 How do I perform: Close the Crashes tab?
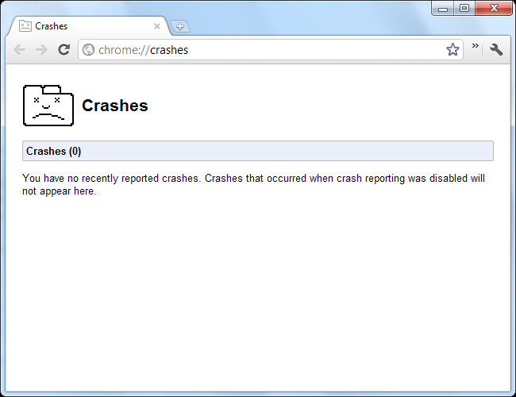[x=157, y=26]
